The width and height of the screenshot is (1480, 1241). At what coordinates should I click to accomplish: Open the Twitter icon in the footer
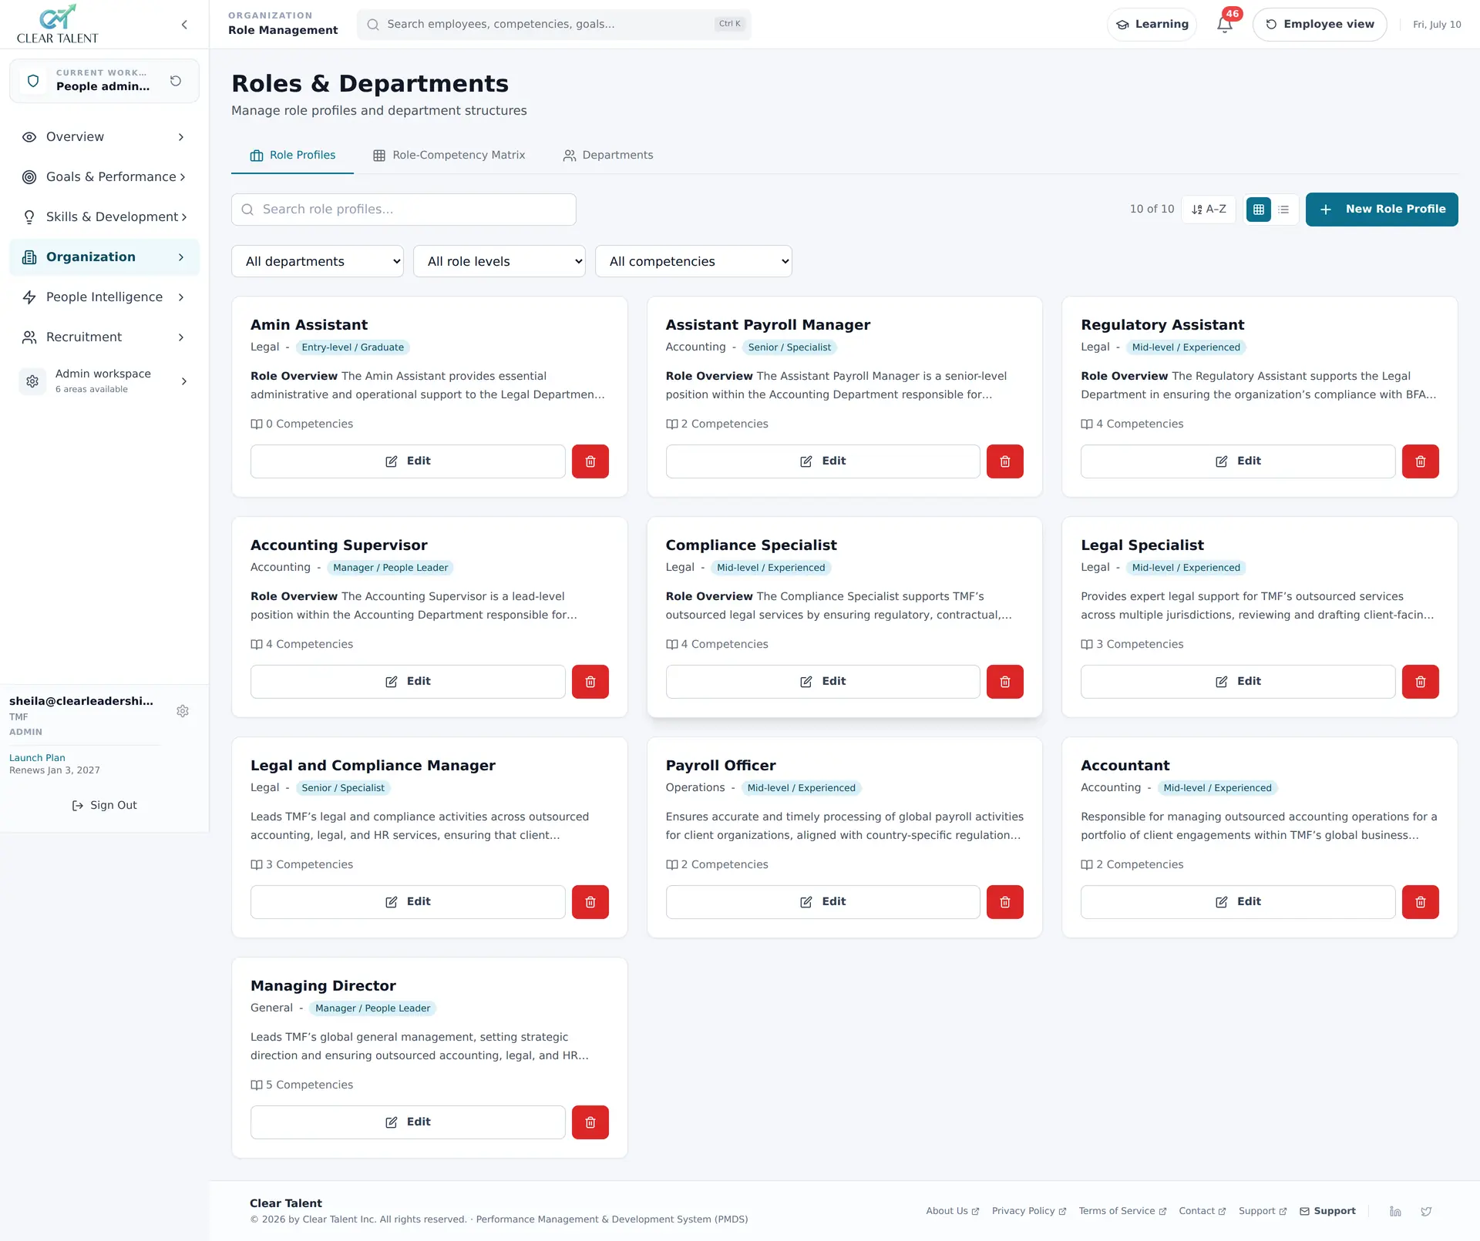pyautogui.click(x=1426, y=1211)
